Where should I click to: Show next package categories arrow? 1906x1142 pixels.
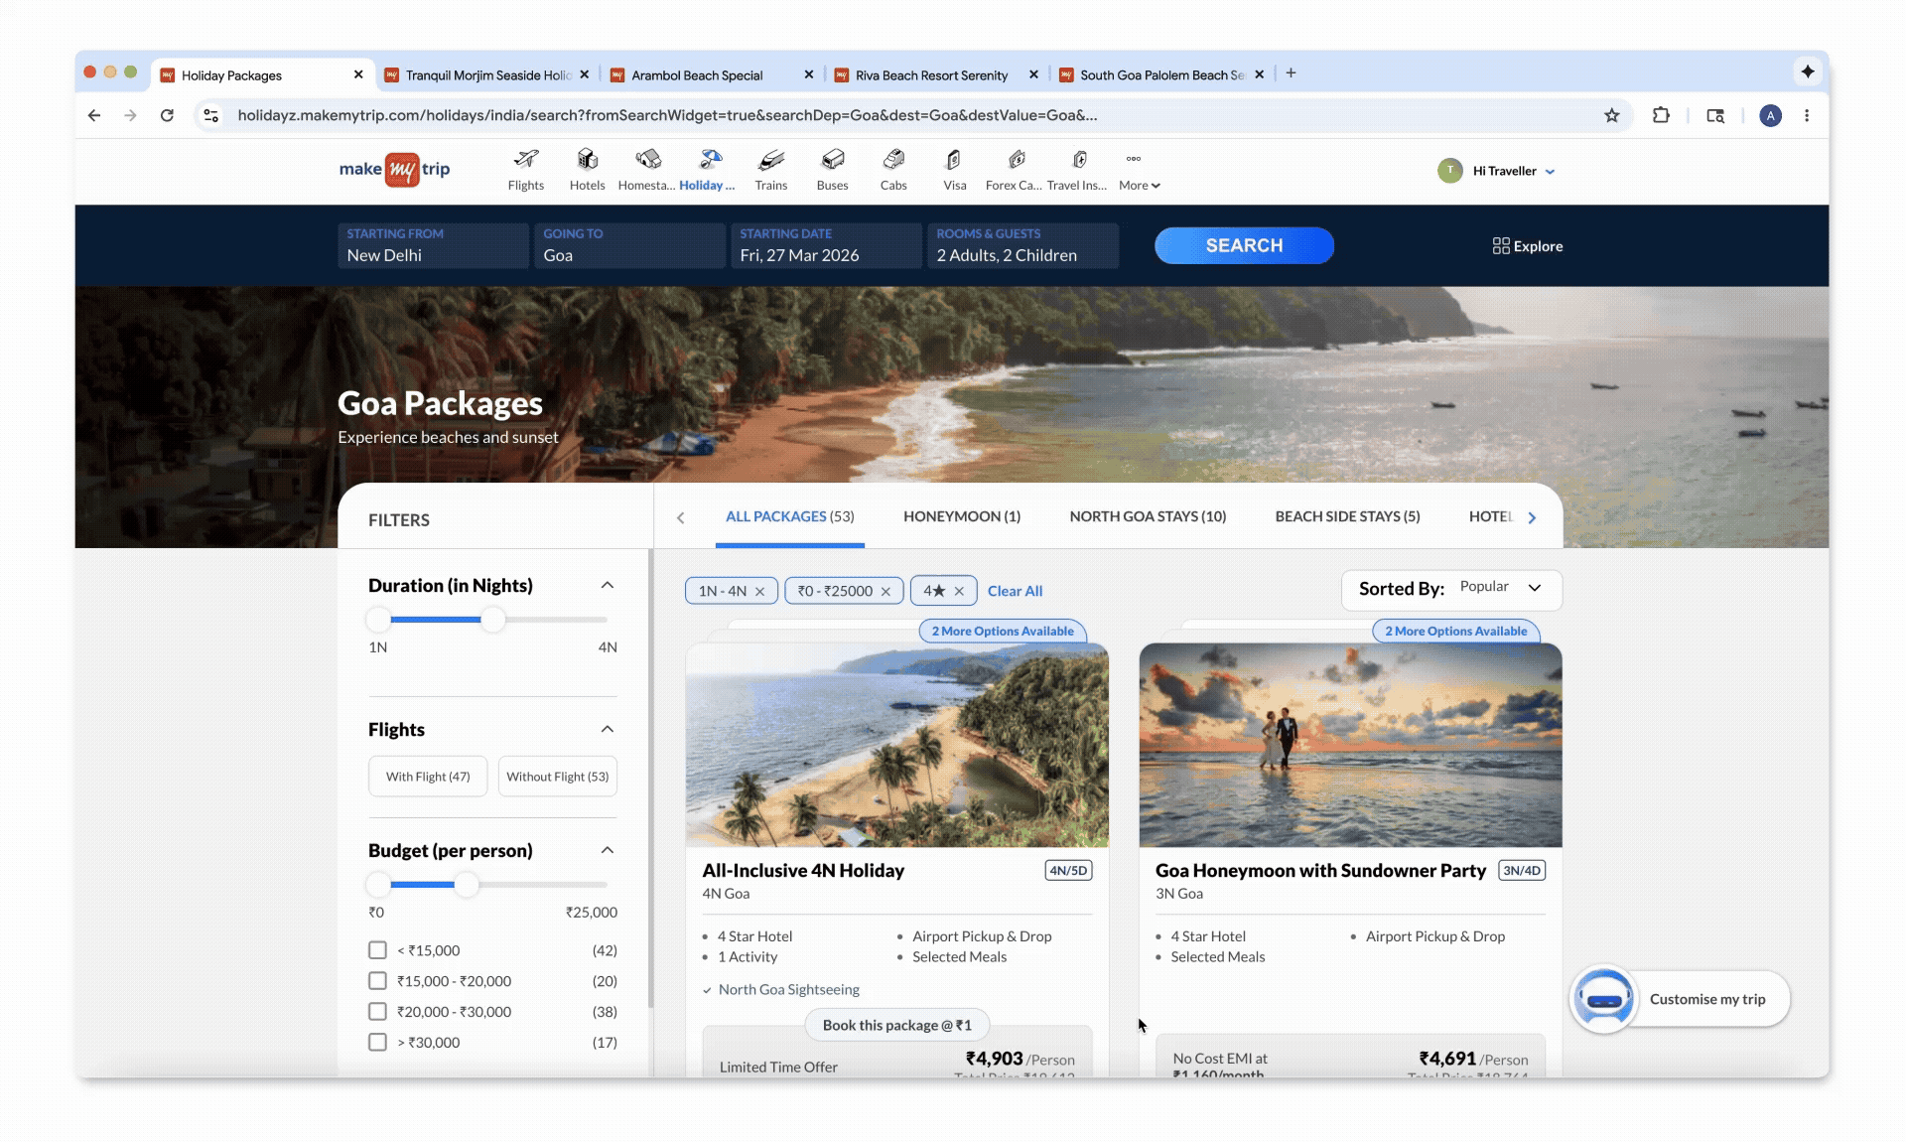[x=1532, y=517]
